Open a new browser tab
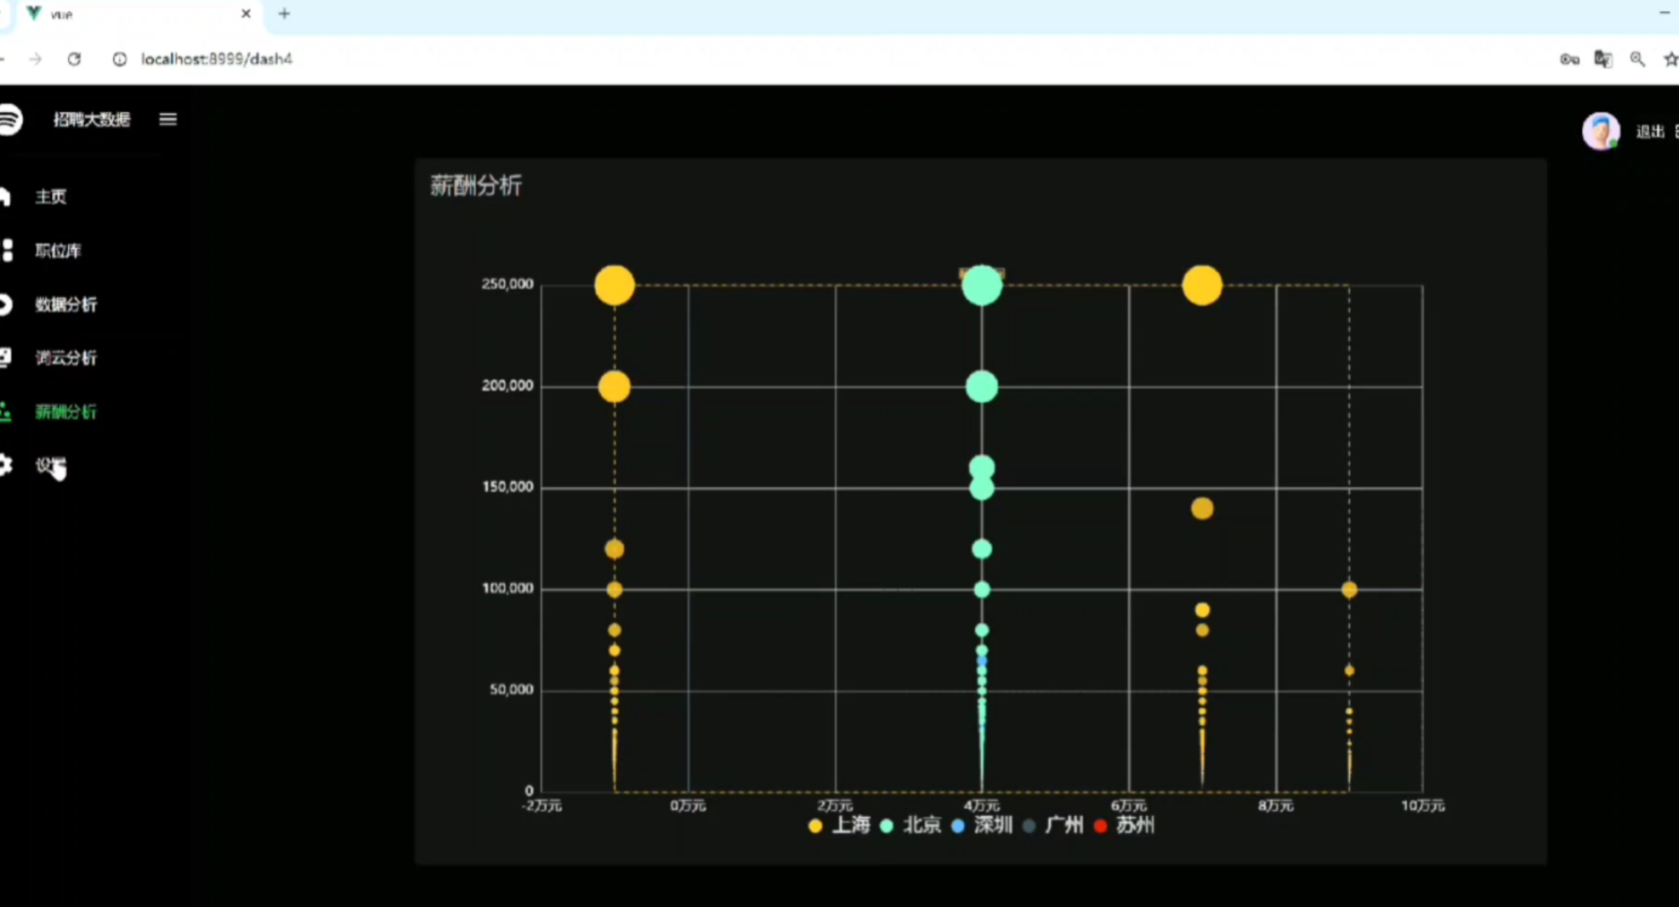Screen dimensions: 1679x907 coord(284,14)
